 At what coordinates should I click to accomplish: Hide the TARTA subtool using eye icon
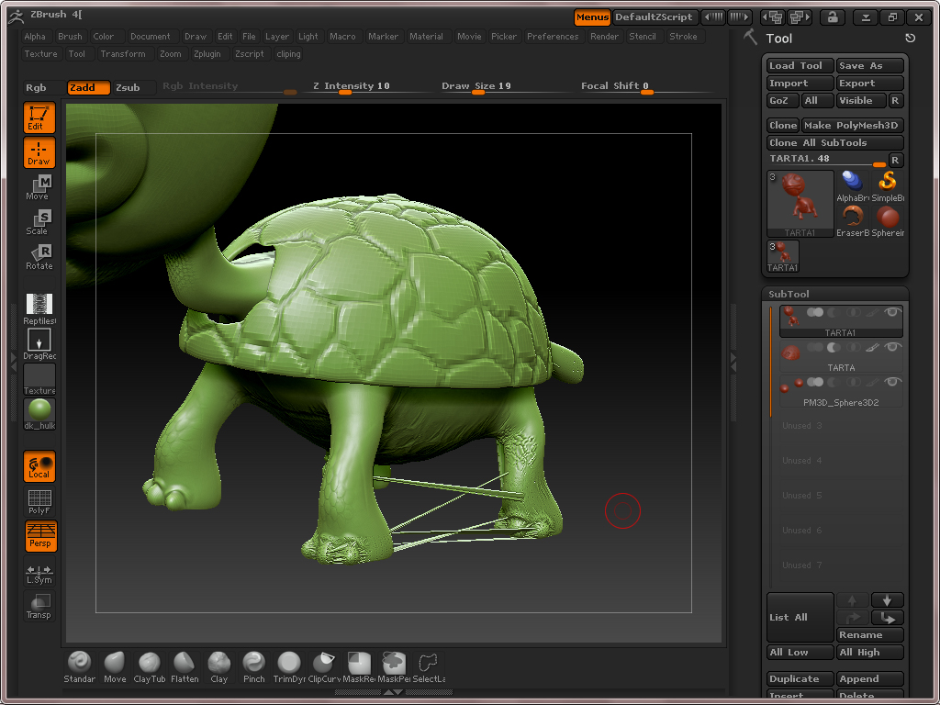pos(891,348)
